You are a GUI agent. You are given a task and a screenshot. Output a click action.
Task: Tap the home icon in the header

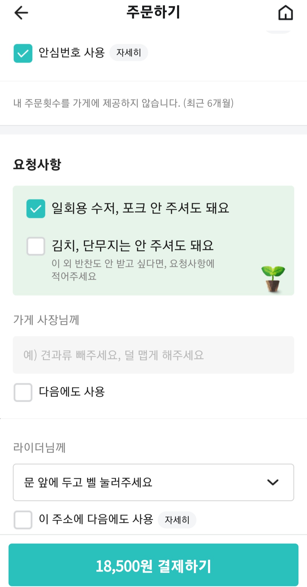tap(285, 13)
